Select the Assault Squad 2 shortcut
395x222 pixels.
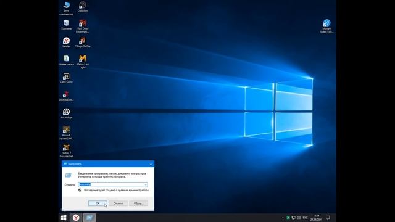(66, 133)
